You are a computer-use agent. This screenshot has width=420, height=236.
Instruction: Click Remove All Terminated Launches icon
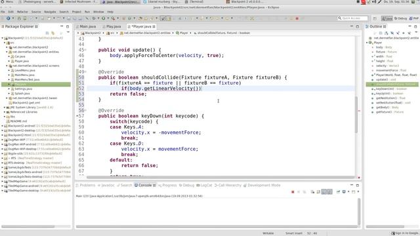pos(304,192)
